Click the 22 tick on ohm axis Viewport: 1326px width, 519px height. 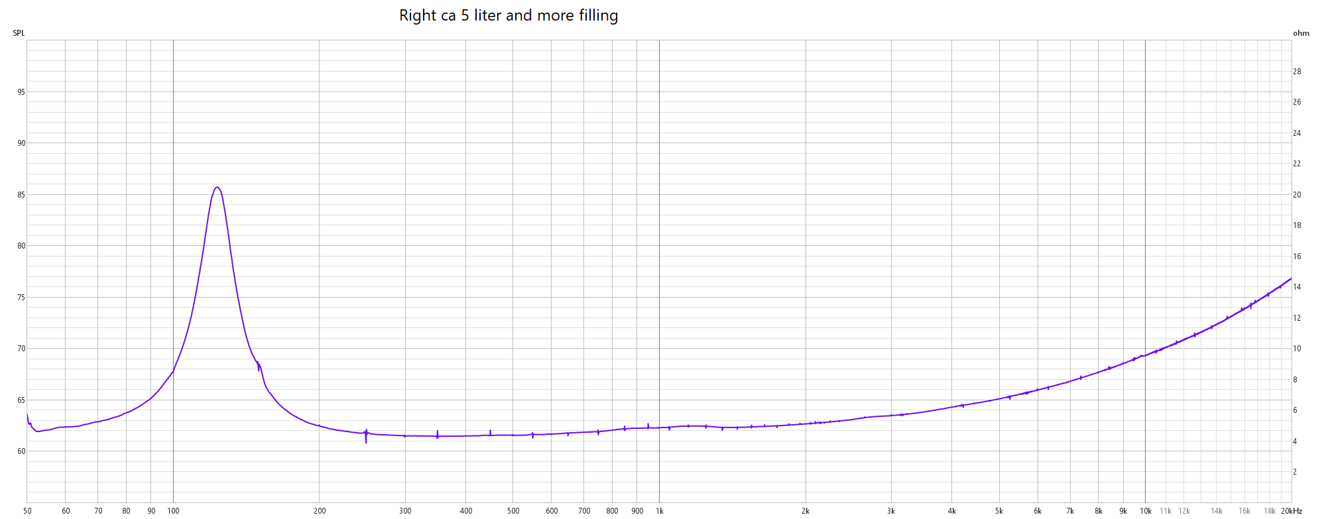(x=1297, y=164)
